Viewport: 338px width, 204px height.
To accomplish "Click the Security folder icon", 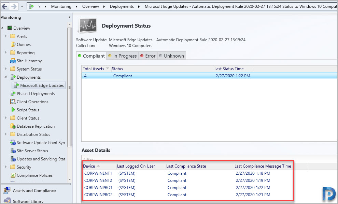I will [13, 167].
